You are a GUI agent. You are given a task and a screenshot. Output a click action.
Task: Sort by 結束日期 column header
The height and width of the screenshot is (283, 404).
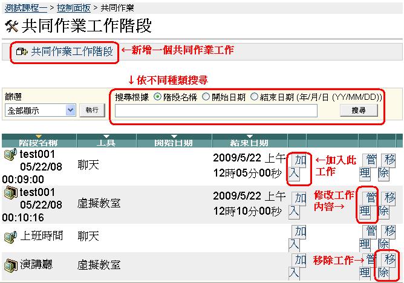point(249,141)
